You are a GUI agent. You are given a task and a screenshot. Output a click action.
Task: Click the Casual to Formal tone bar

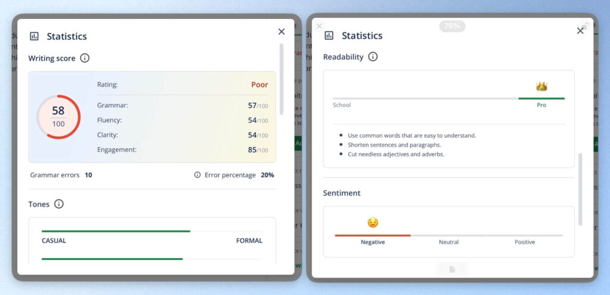click(x=152, y=231)
